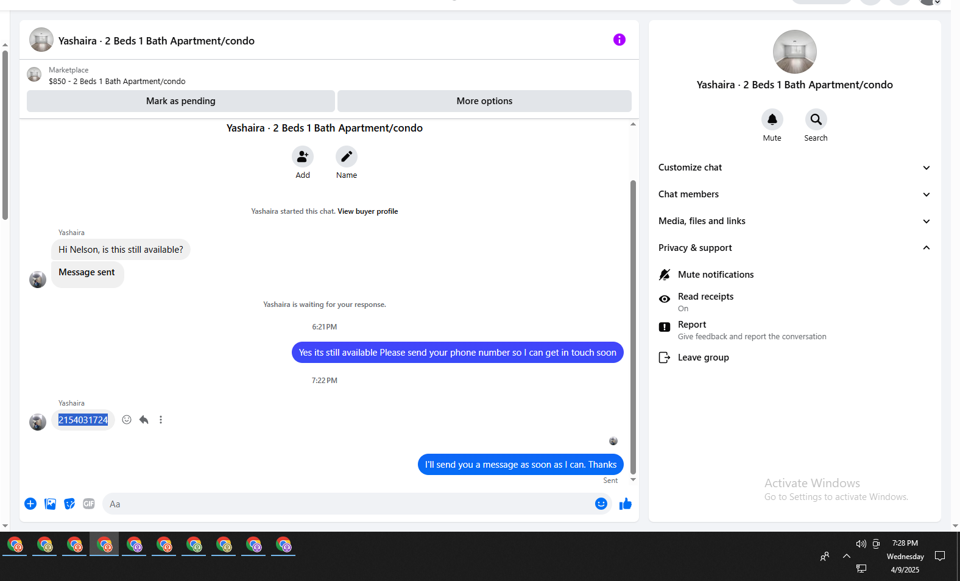
Task: Expand Chat members section
Action: [794, 194]
